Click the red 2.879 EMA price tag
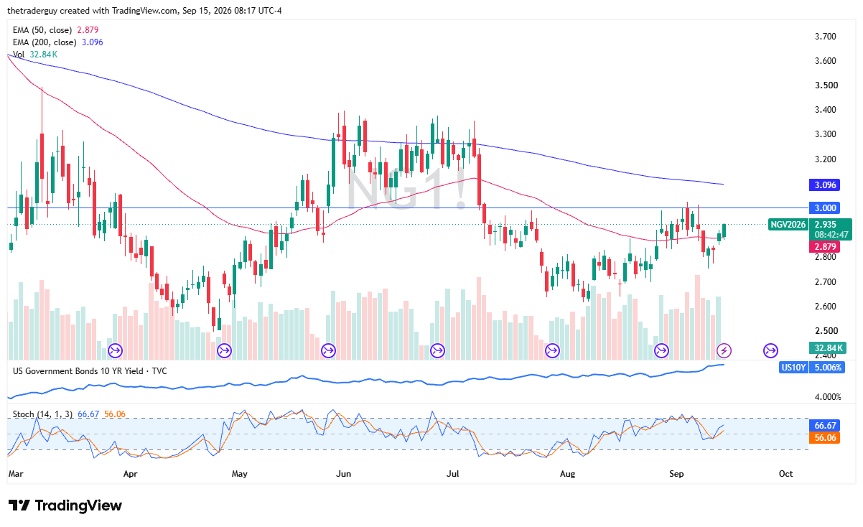The image size is (863, 527). click(826, 246)
